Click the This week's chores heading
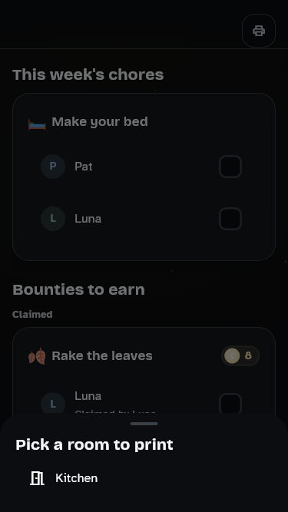Screen dimensions: 288x512 pyautogui.click(x=88, y=74)
